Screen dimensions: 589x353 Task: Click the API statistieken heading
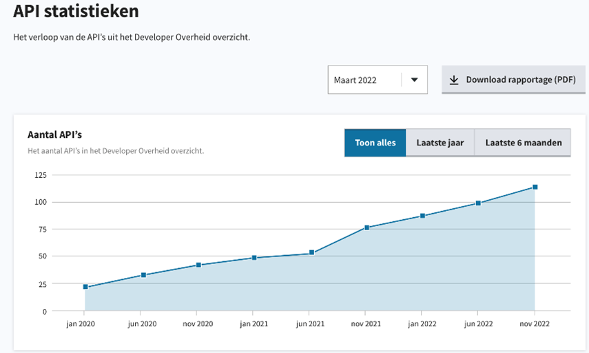(x=76, y=11)
